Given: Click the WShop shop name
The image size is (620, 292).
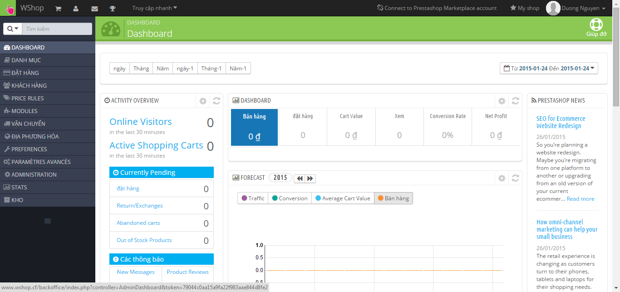Looking at the screenshot, I should point(32,8).
